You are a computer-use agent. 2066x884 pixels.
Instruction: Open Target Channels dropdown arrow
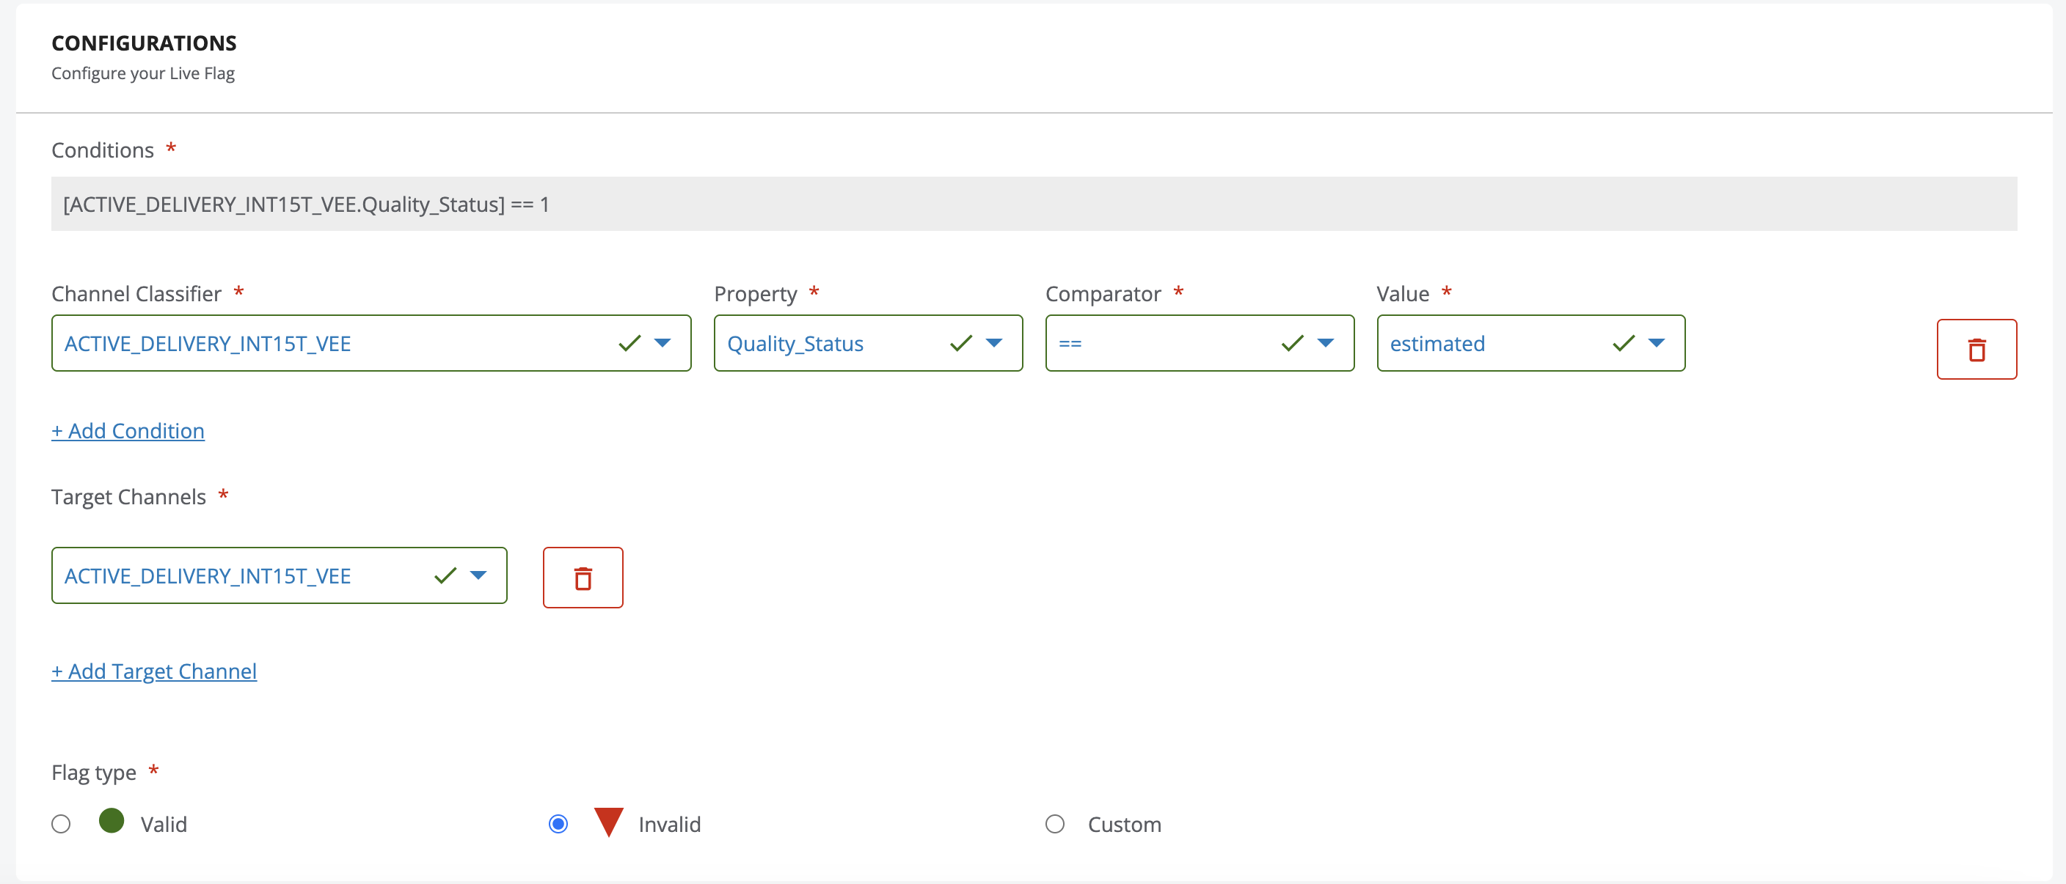click(479, 575)
